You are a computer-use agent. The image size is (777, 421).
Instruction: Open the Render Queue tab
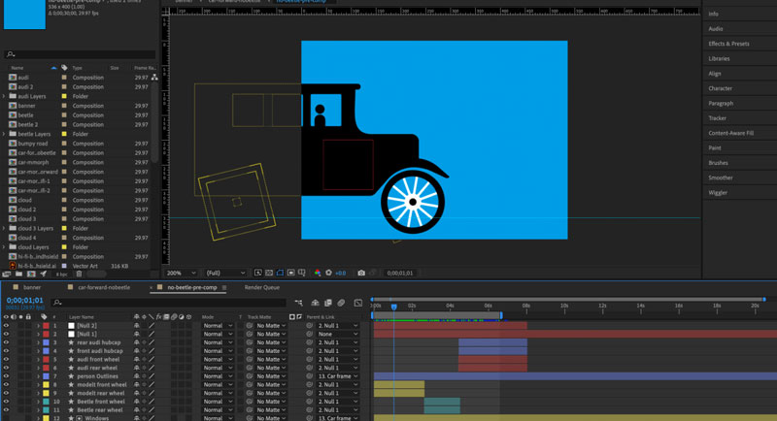(261, 288)
